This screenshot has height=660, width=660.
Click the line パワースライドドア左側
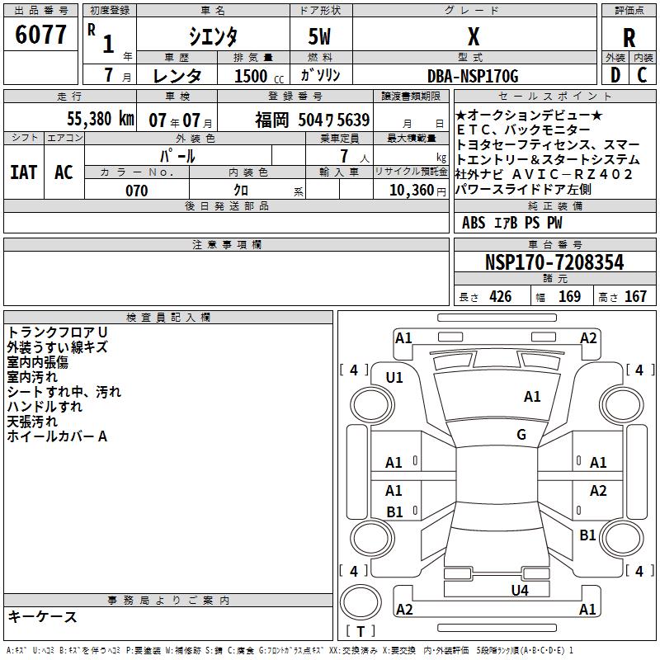click(x=524, y=190)
